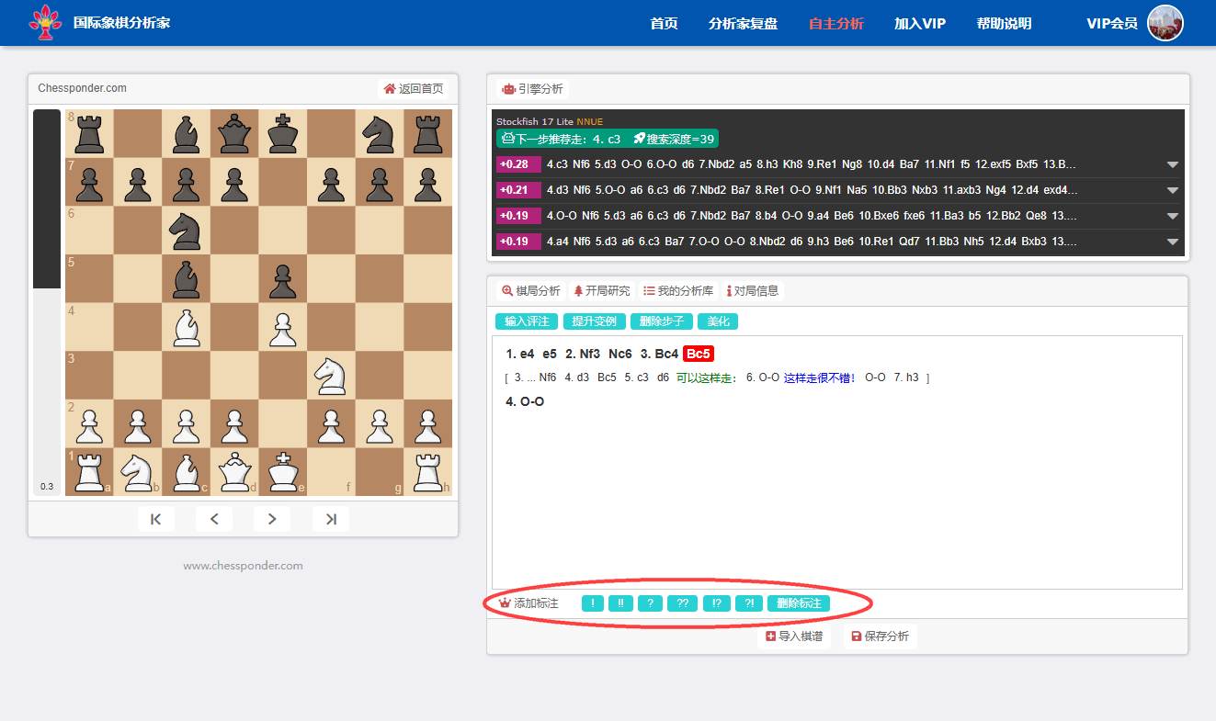Open the VIP member avatar
Screen dimensions: 1216x721
coord(1165,23)
